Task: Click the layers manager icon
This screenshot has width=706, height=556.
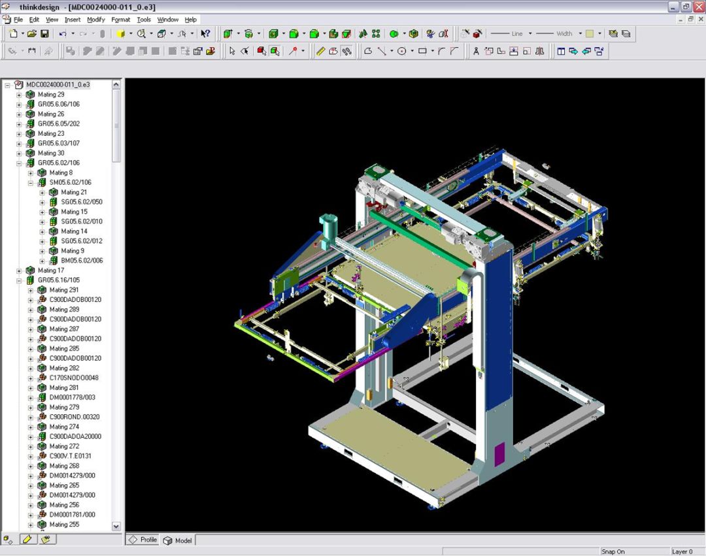Action: coord(626,34)
